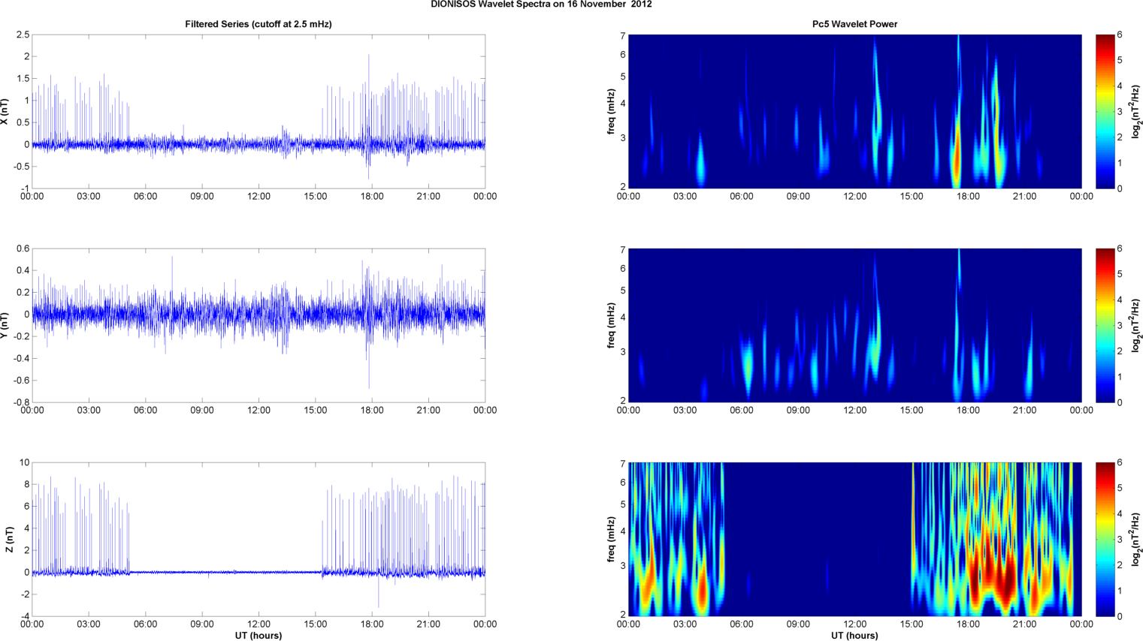Screen dimensions: 1143x641
Task: Click the '09:00' tick under the X time series
Action: [202, 196]
